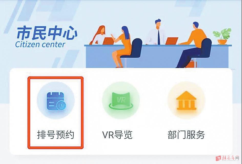Click the potted plant in the banner
This screenshot has height=164, width=242.
(222, 36)
